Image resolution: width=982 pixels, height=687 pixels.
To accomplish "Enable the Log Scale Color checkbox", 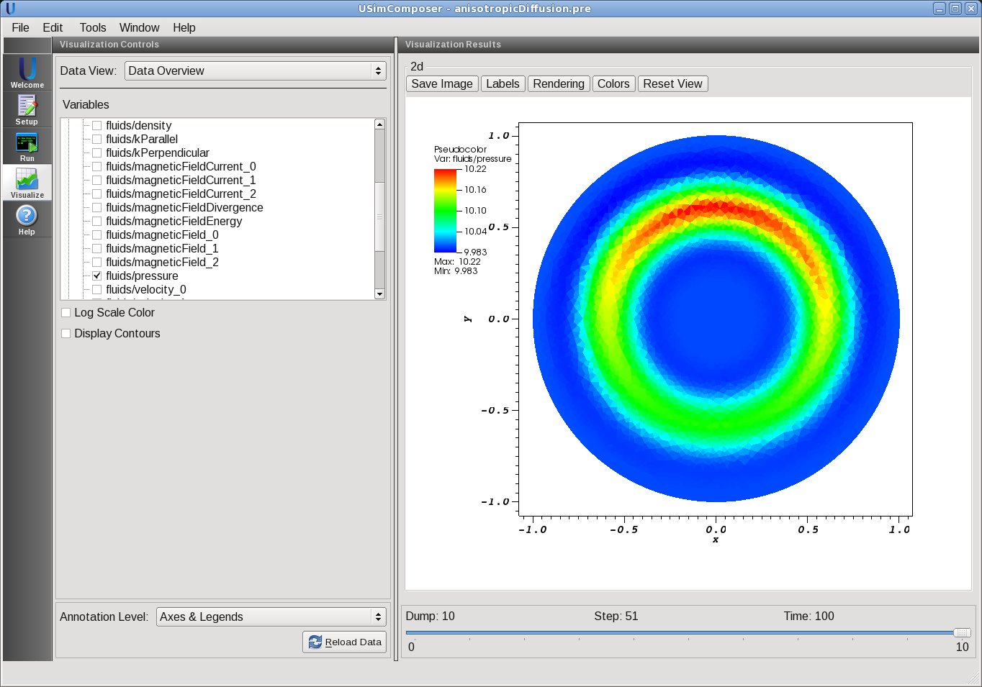I will pos(66,313).
